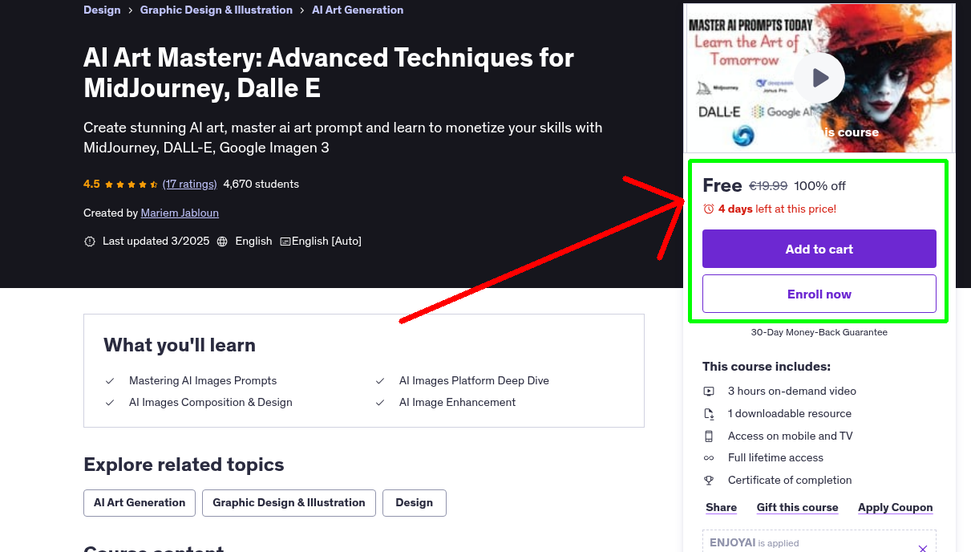Click the 3 hours on-demand video text
The height and width of the screenshot is (552, 971).
click(792, 392)
